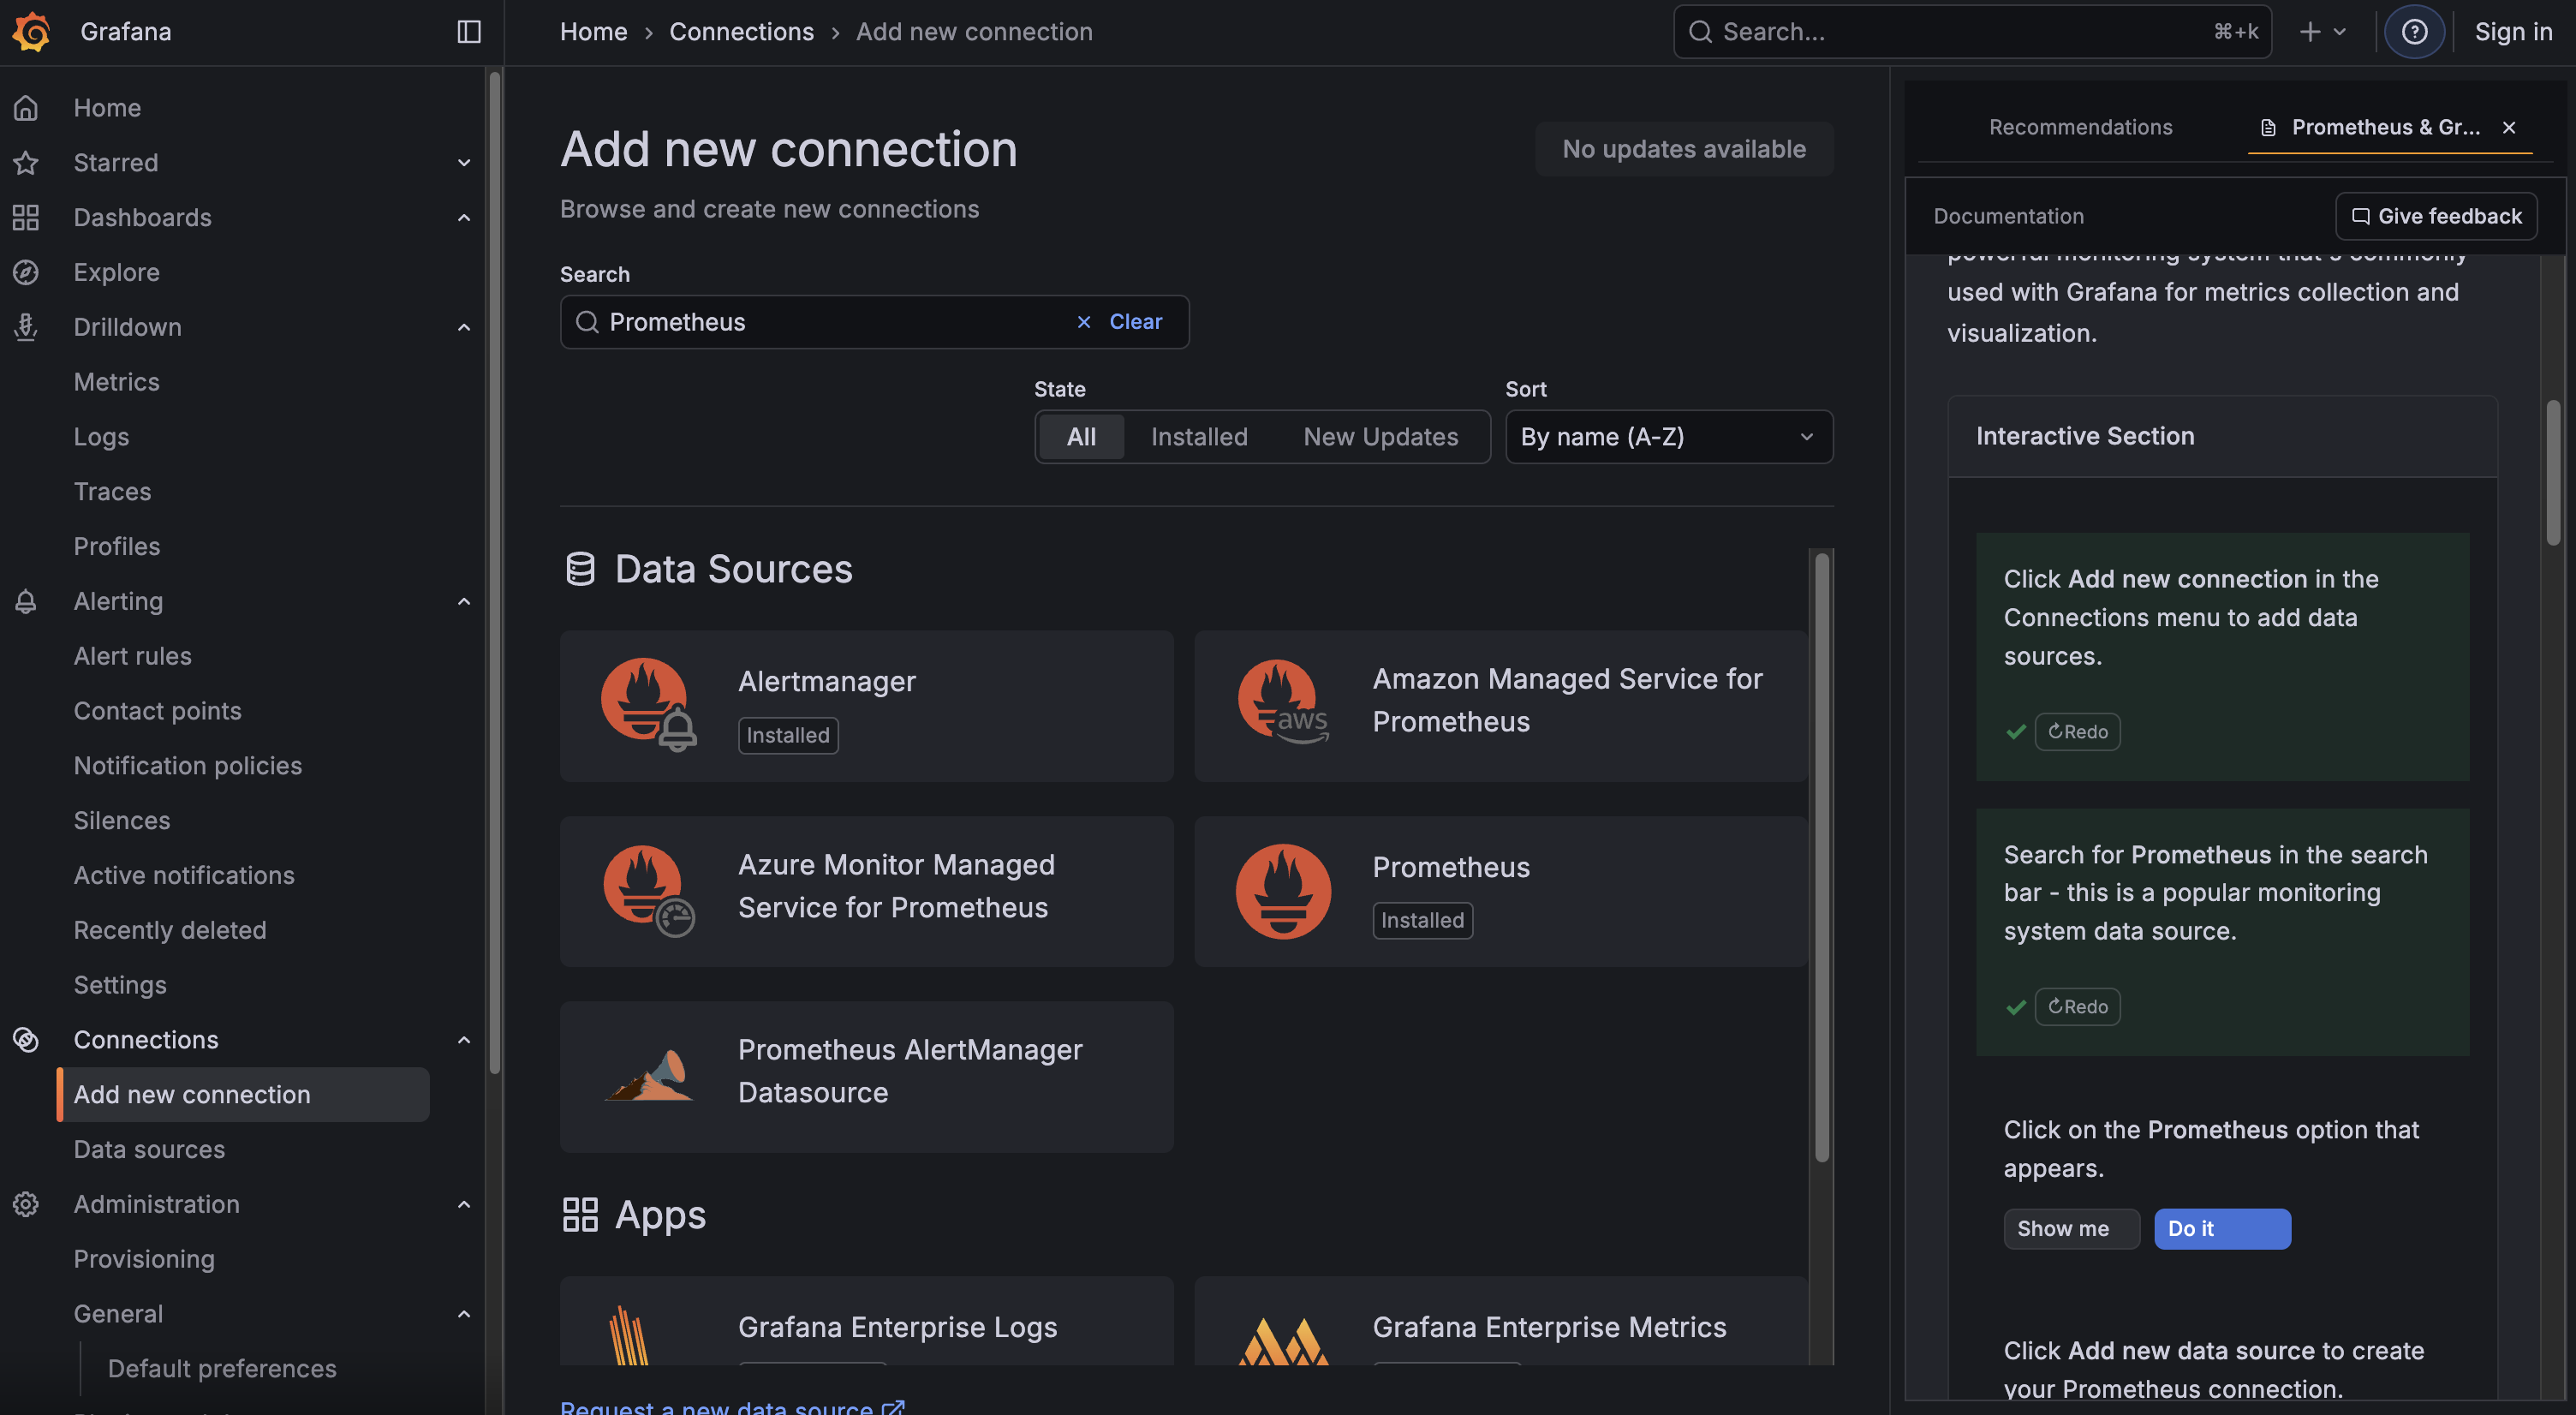Select the Connections plug icon in sidebar
Viewport: 2576px width, 1415px height.
(x=26, y=1039)
